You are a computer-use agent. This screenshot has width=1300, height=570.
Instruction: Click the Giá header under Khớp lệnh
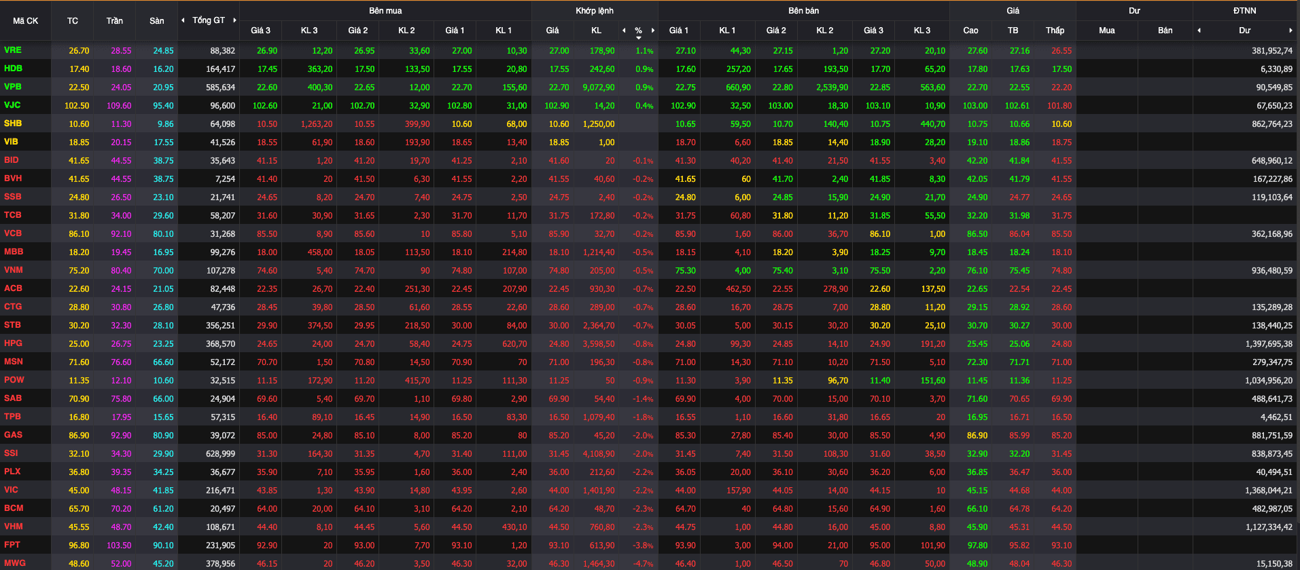tap(552, 31)
